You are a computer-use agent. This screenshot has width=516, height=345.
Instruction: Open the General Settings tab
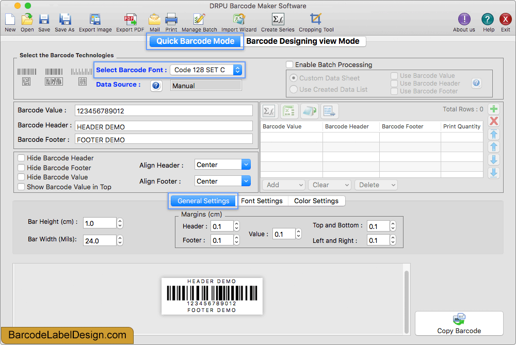203,201
